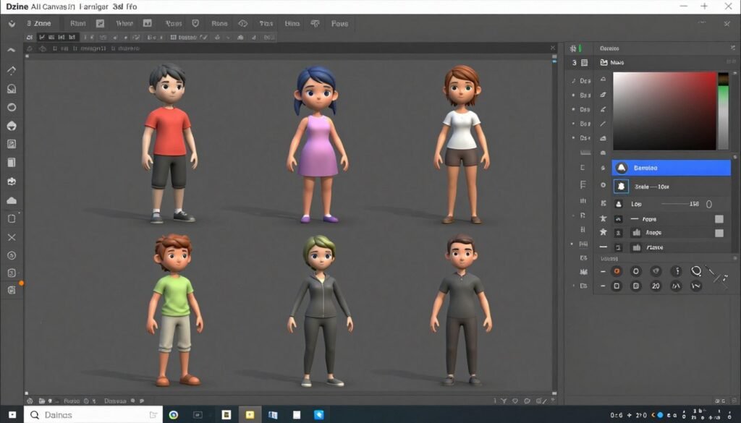Toggle the gray square in the "Aopge" row
Image resolution: width=741 pixels, height=423 pixels.
click(x=719, y=233)
